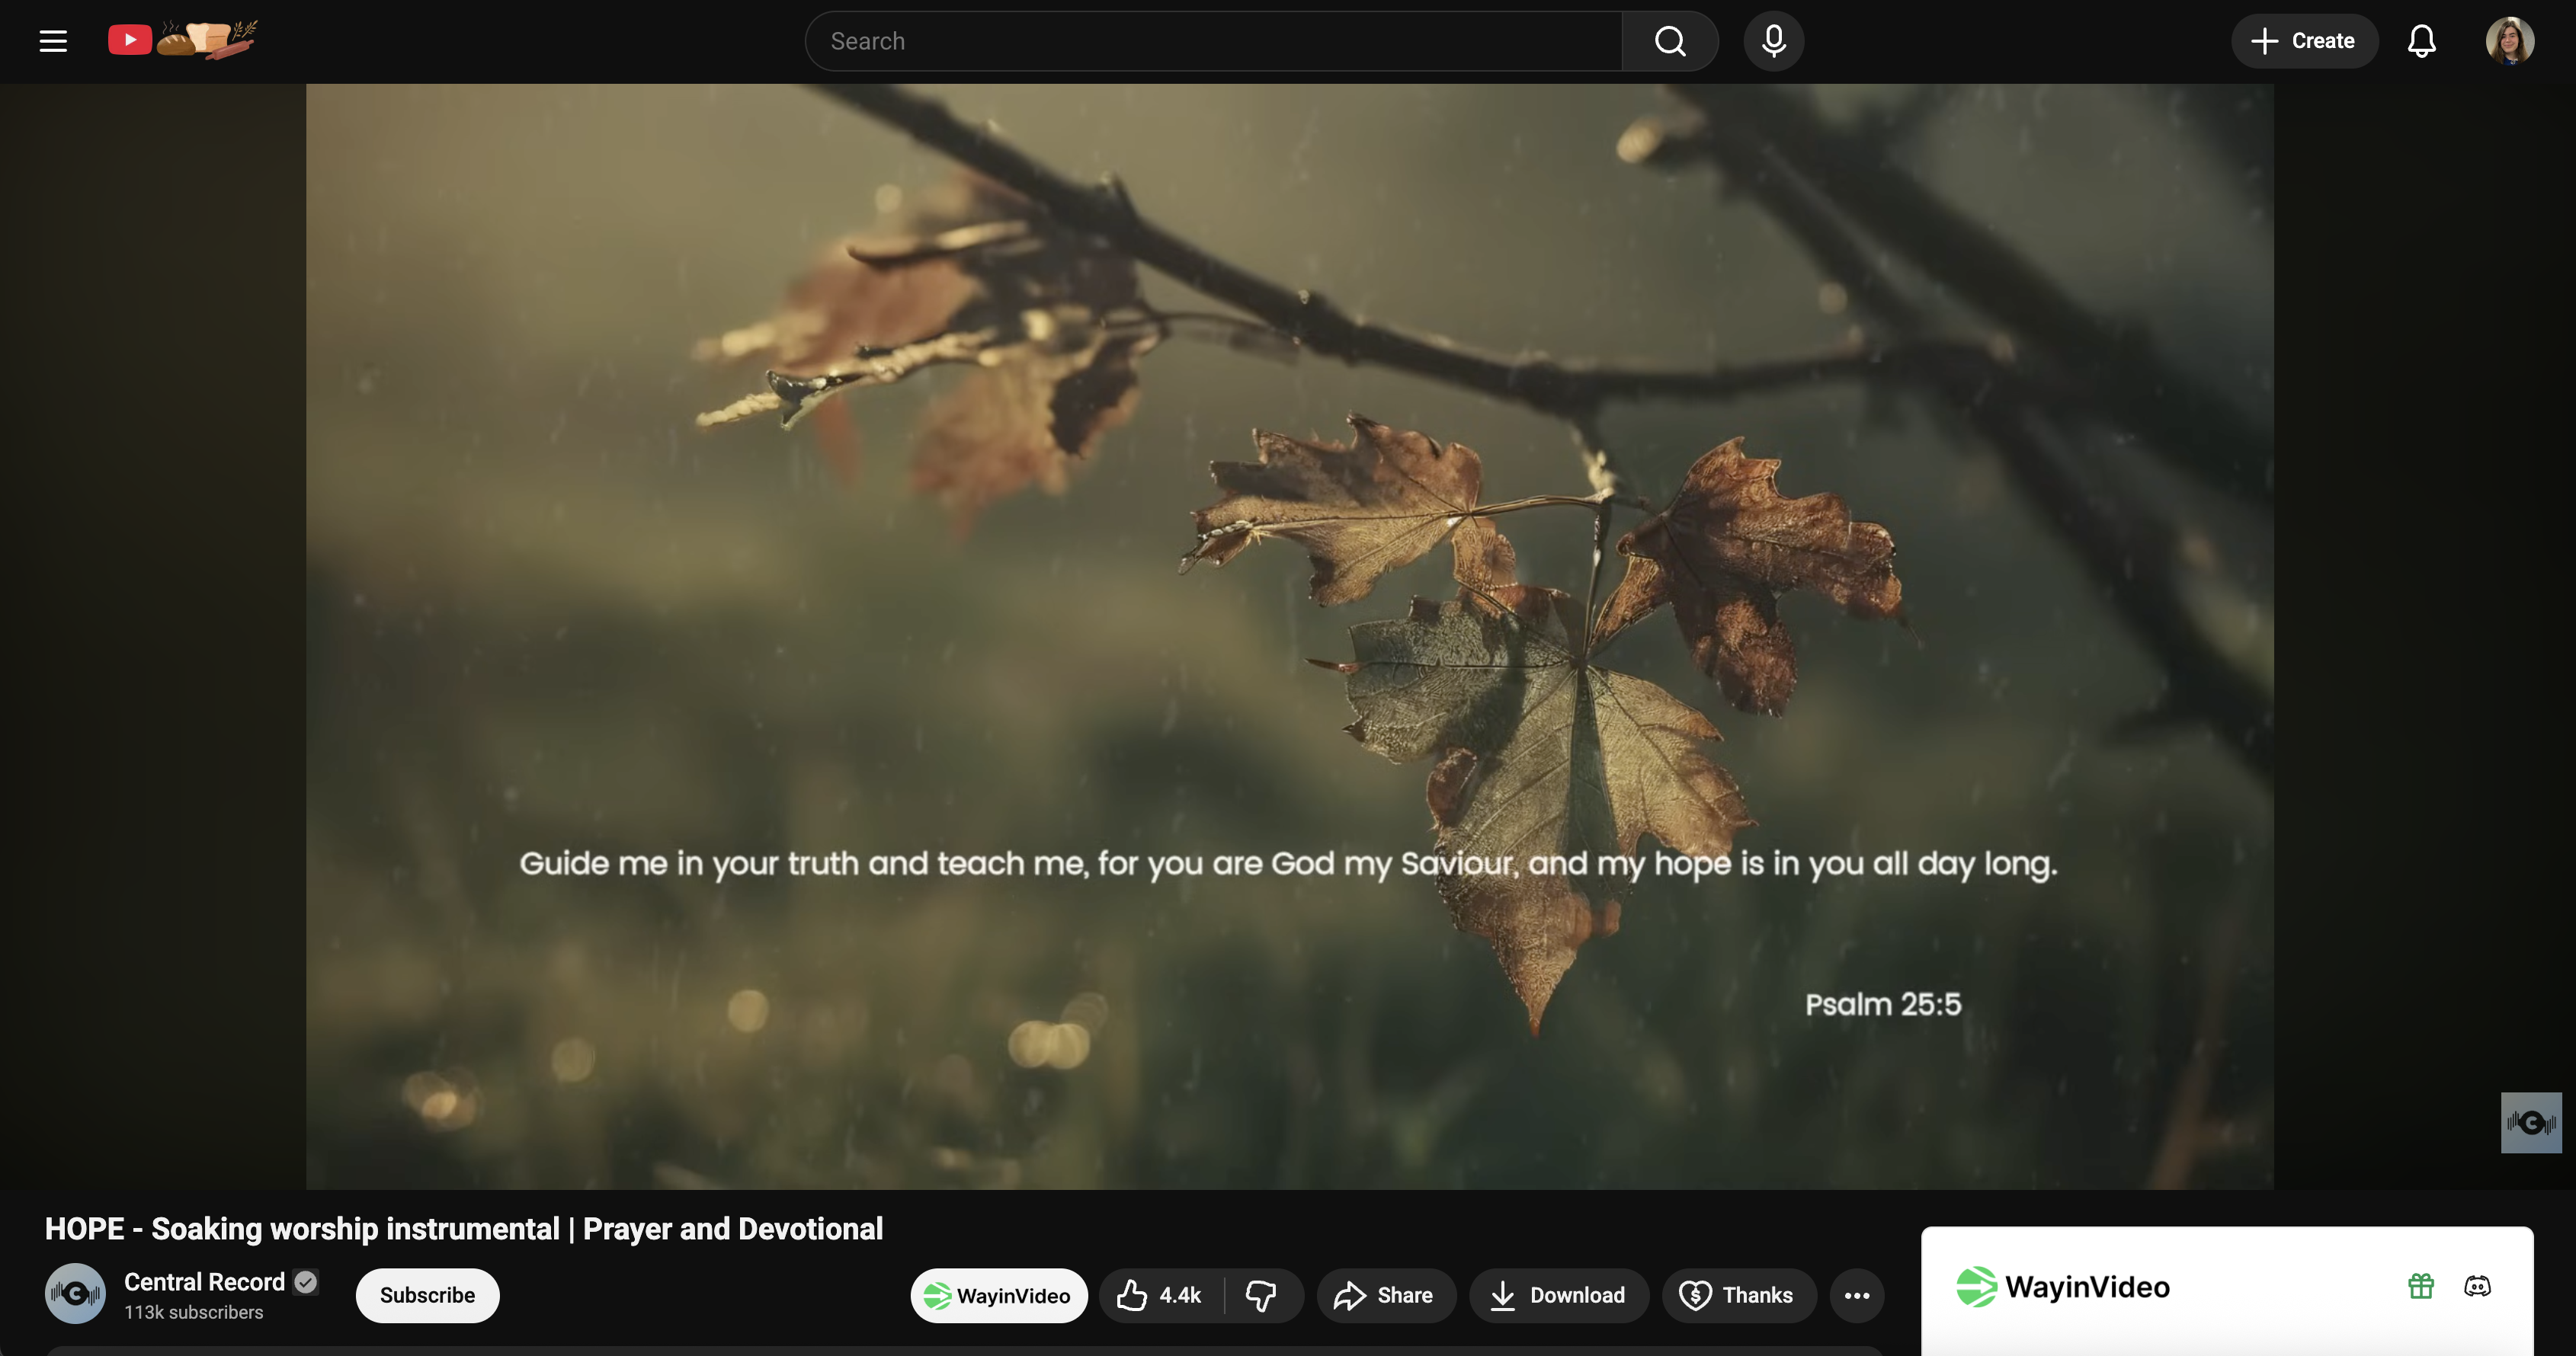This screenshot has width=2576, height=1356.
Task: Click the channel watermark on the video
Action: click(x=2530, y=1122)
